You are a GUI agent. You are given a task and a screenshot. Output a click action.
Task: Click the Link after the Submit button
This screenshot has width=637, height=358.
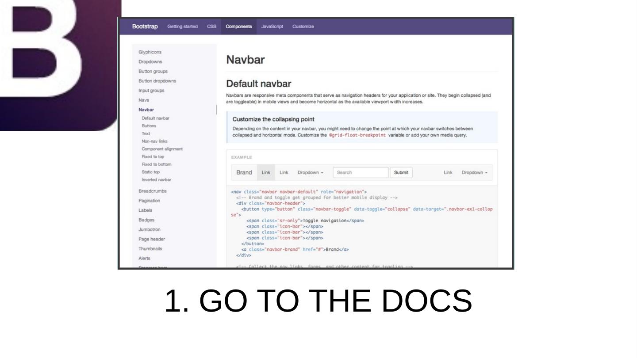448,172
